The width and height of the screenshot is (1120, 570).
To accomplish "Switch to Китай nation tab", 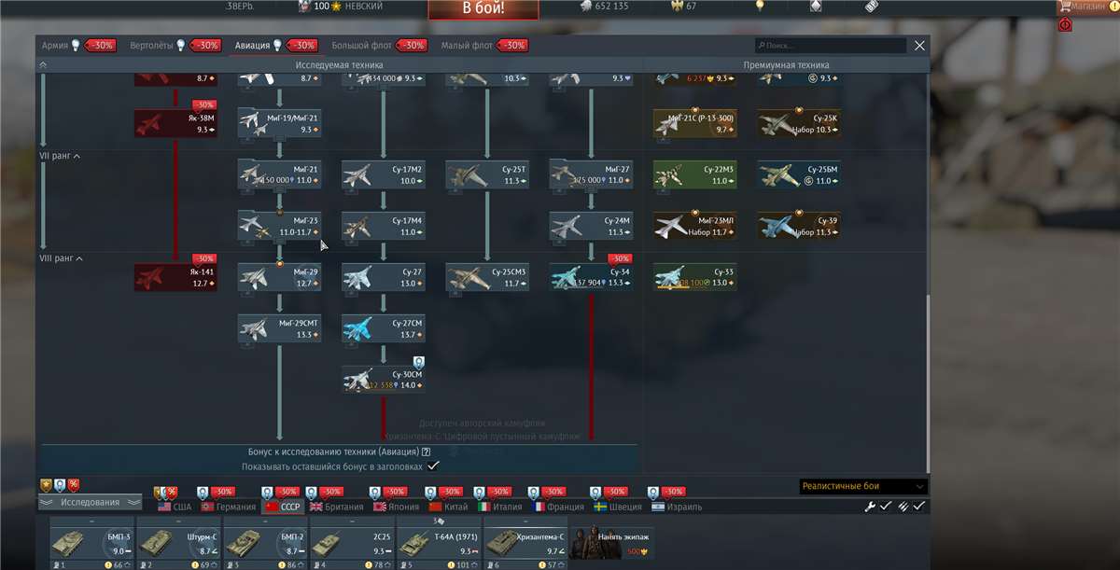I will (449, 507).
